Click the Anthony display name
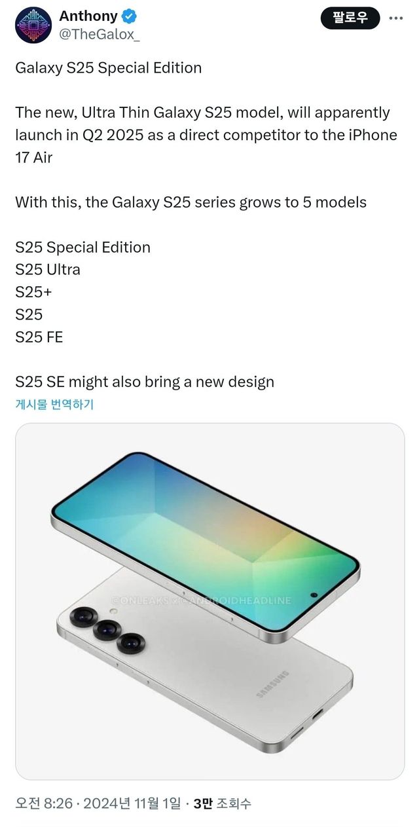Viewport: 419px width, 827px height. click(x=88, y=16)
